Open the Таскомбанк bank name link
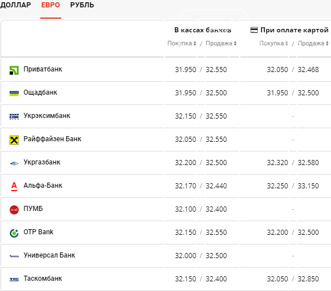 click(43, 279)
